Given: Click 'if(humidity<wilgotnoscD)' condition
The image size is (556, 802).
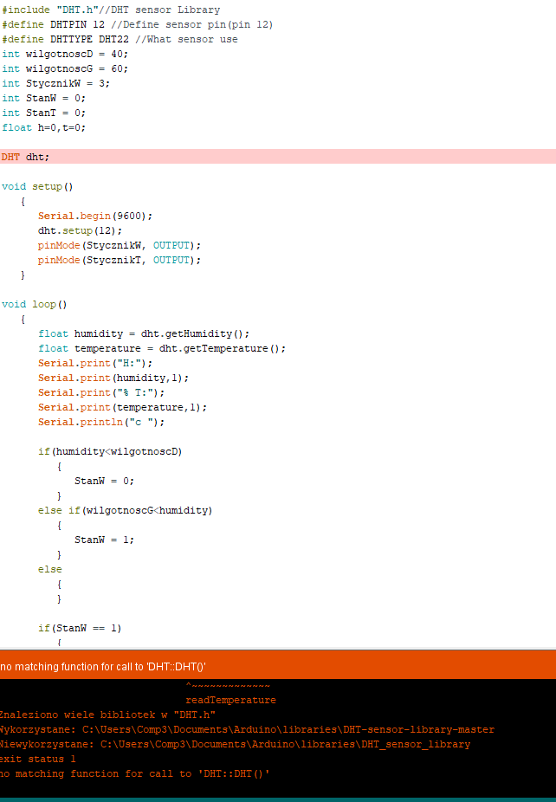Looking at the screenshot, I should [111, 451].
